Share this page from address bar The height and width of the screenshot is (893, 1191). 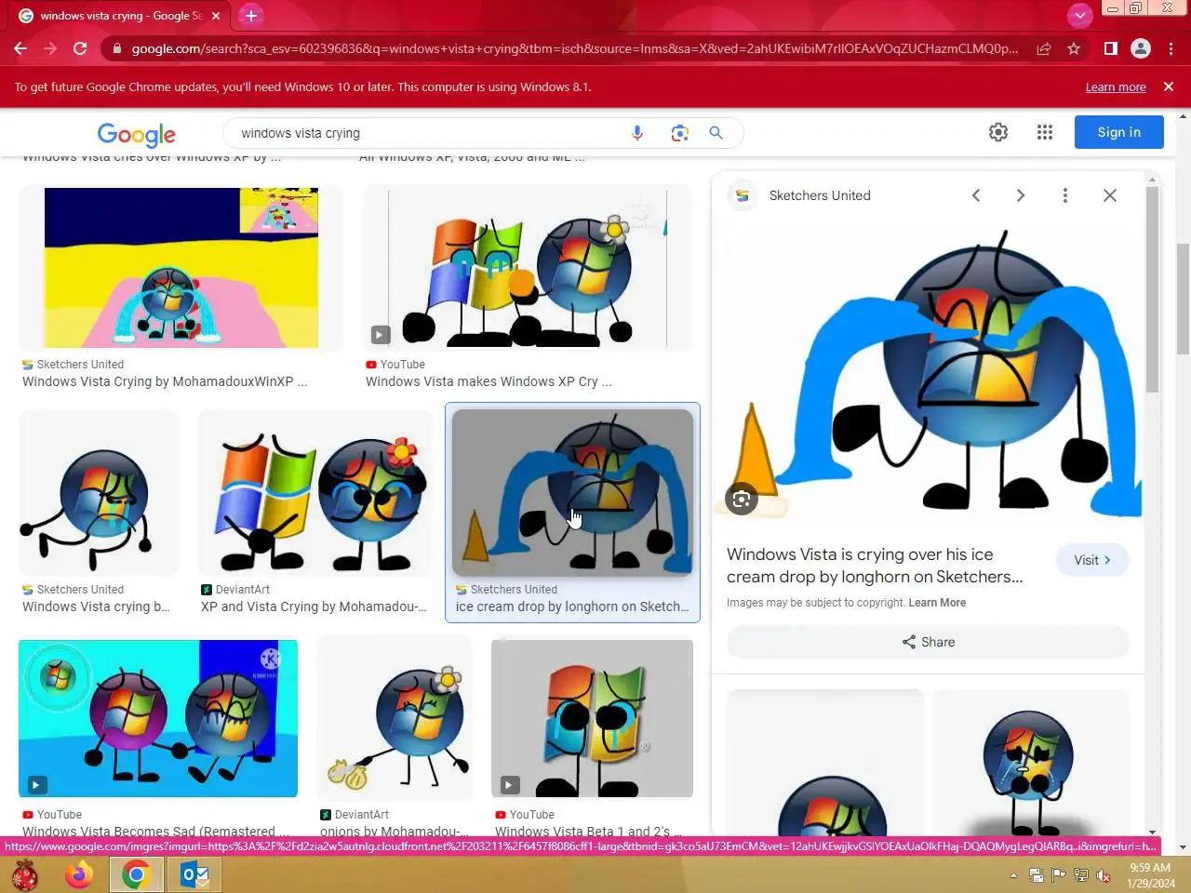click(x=1044, y=48)
